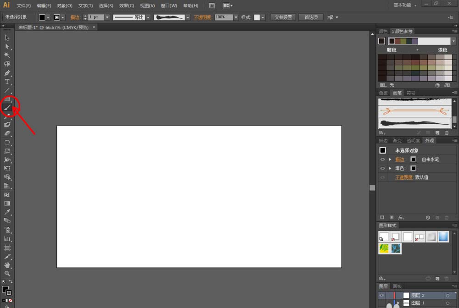This screenshot has width=459, height=308.
Task: Switch to the 画板 tab
Action: point(397,286)
